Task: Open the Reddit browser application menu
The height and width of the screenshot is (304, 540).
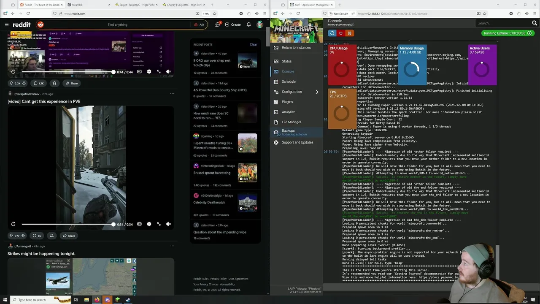Action: pyautogui.click(x=265, y=14)
